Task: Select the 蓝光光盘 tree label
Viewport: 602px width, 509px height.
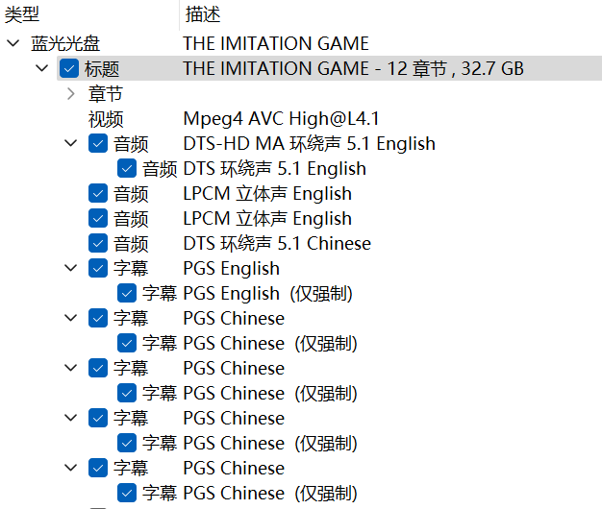Action: 65,43
